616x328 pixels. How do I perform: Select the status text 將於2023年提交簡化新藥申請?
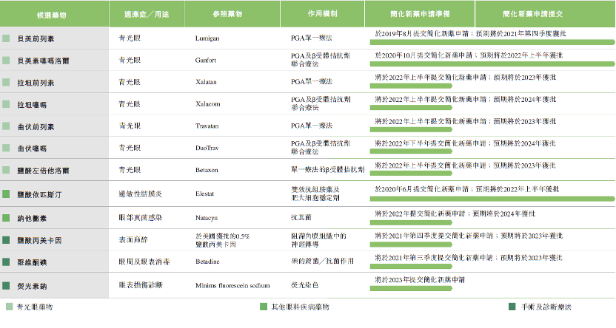pyautogui.click(x=420, y=280)
